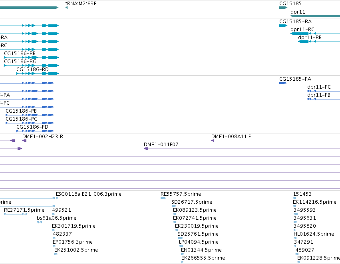
Task: Select the CG15185-RA transcript label
Action: point(295,22)
